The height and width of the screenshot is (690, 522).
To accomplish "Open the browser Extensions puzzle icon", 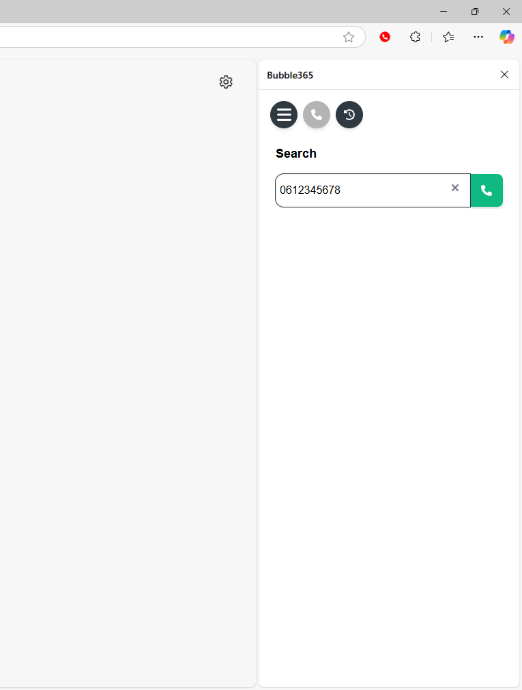I will [x=415, y=37].
